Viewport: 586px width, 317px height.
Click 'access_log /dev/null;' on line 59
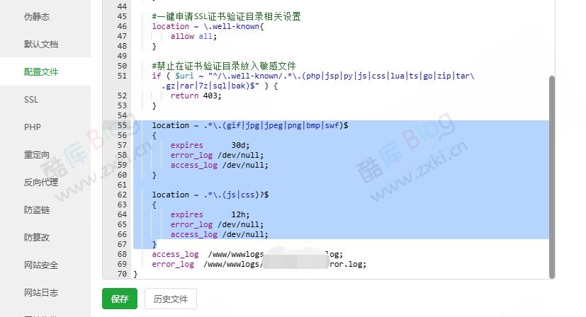(x=220, y=165)
